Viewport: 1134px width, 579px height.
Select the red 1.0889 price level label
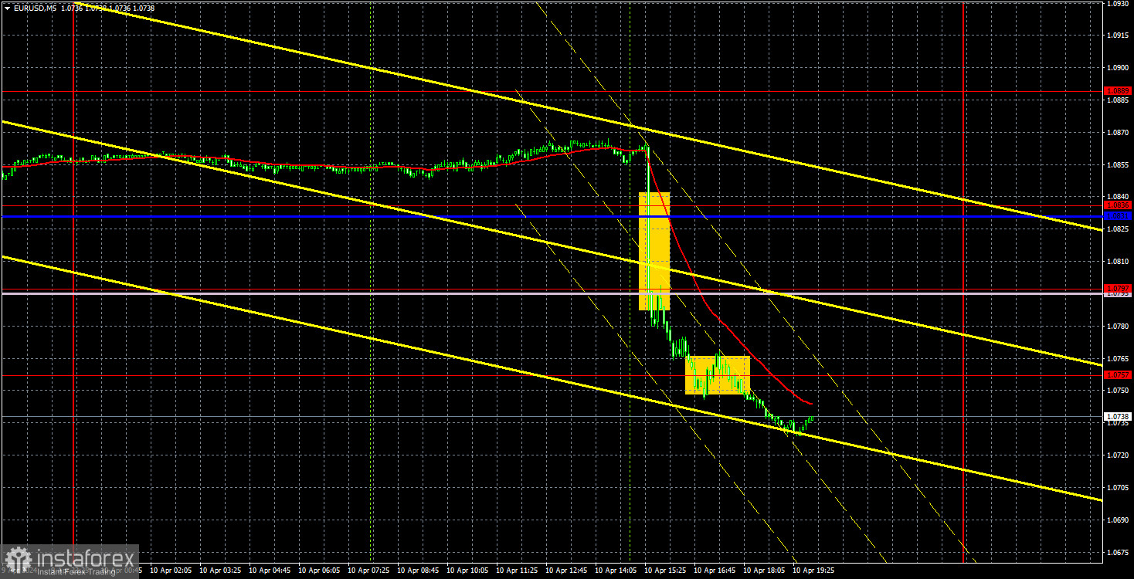1119,91
